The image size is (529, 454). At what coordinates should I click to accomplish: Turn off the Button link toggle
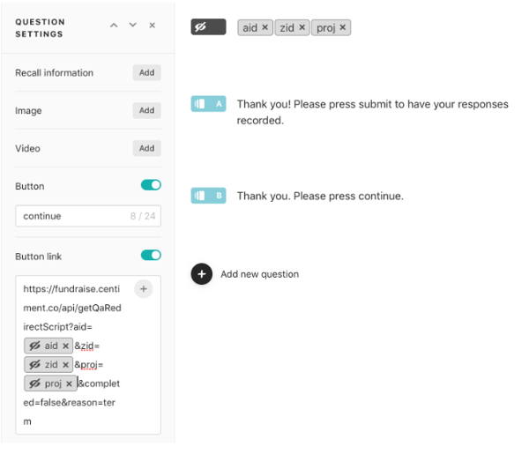click(x=151, y=256)
